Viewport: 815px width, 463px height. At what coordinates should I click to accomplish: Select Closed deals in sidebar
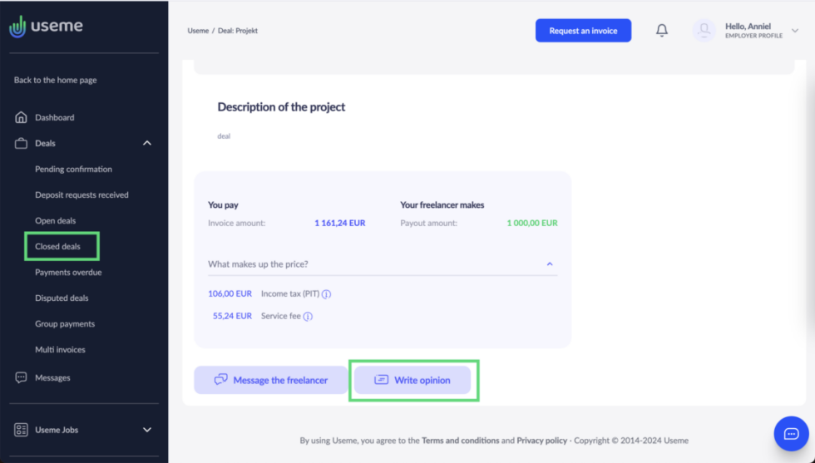pyautogui.click(x=57, y=247)
